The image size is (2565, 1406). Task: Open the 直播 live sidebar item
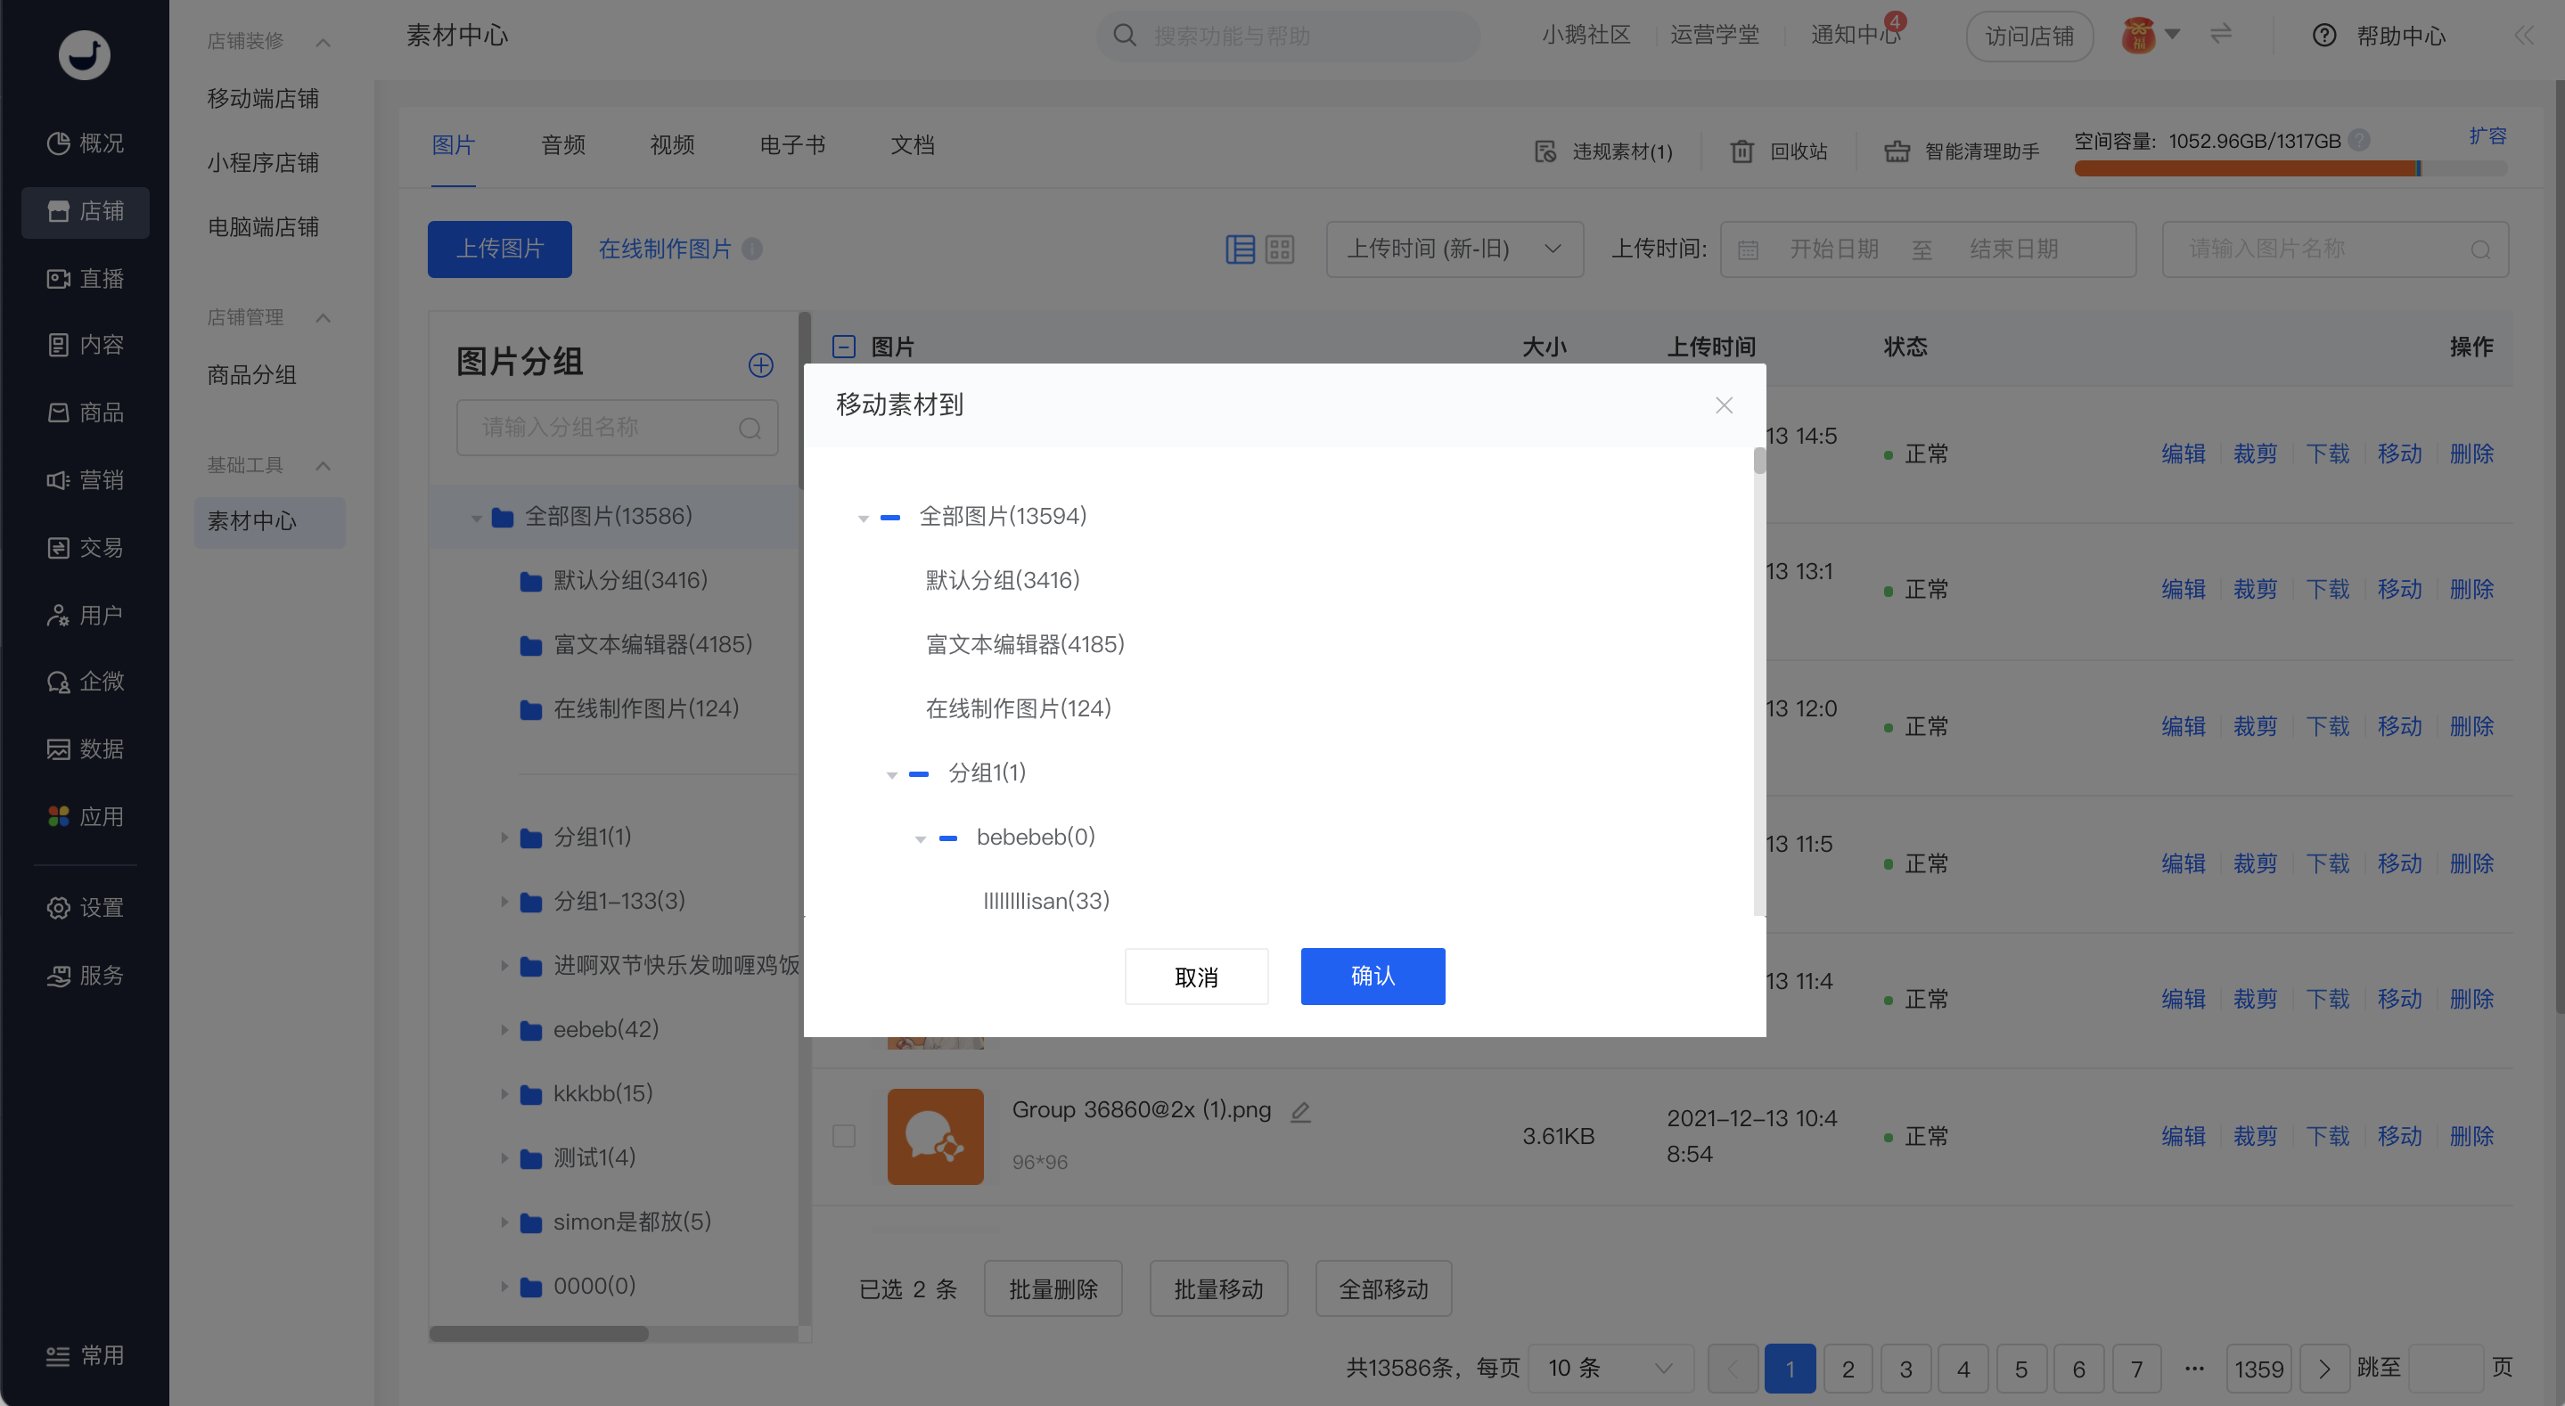86,279
